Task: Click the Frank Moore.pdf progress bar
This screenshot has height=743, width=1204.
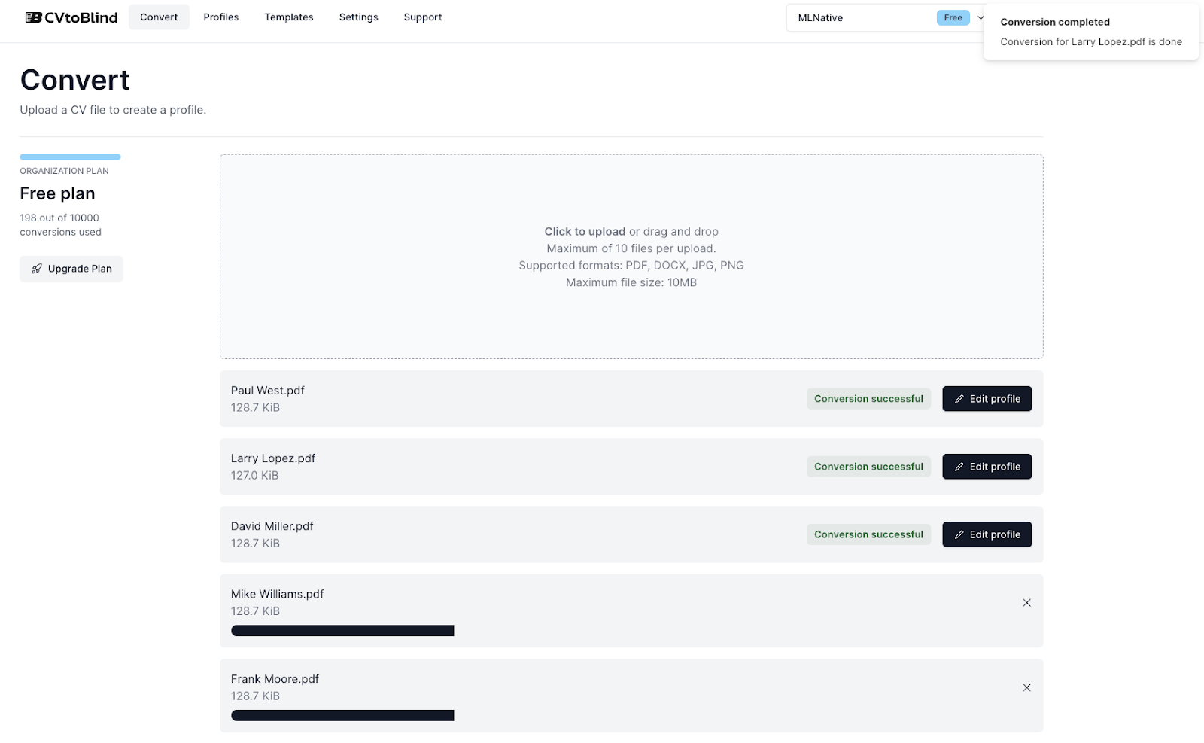Action: (x=342, y=716)
